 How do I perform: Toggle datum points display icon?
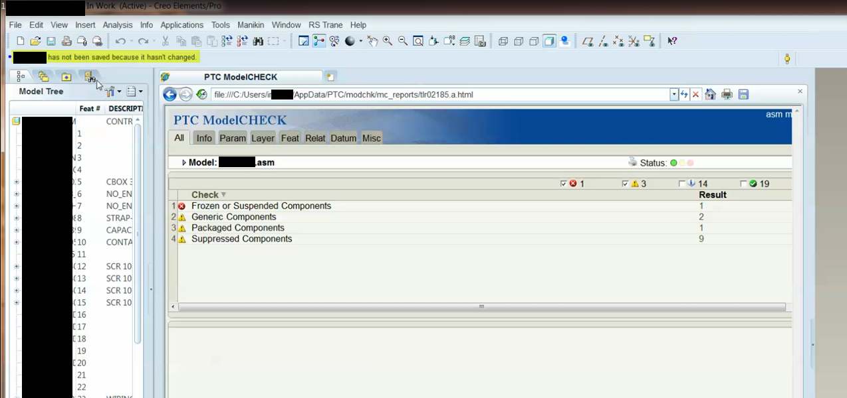point(619,41)
